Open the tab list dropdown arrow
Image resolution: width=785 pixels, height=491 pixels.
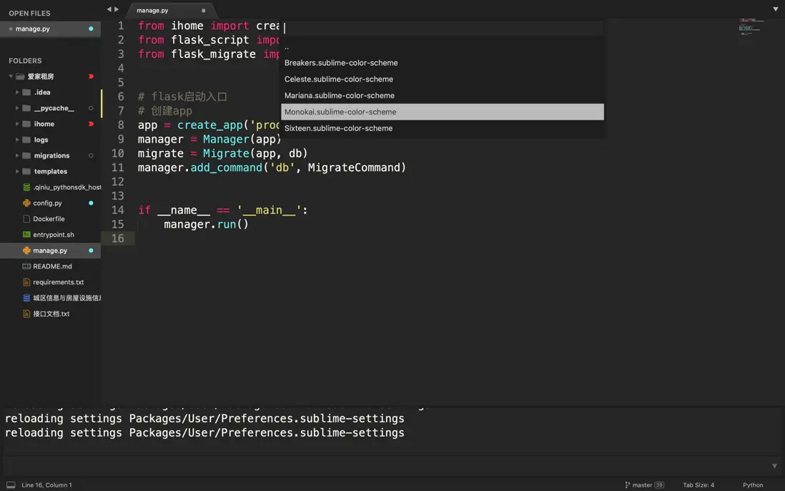[x=776, y=9]
